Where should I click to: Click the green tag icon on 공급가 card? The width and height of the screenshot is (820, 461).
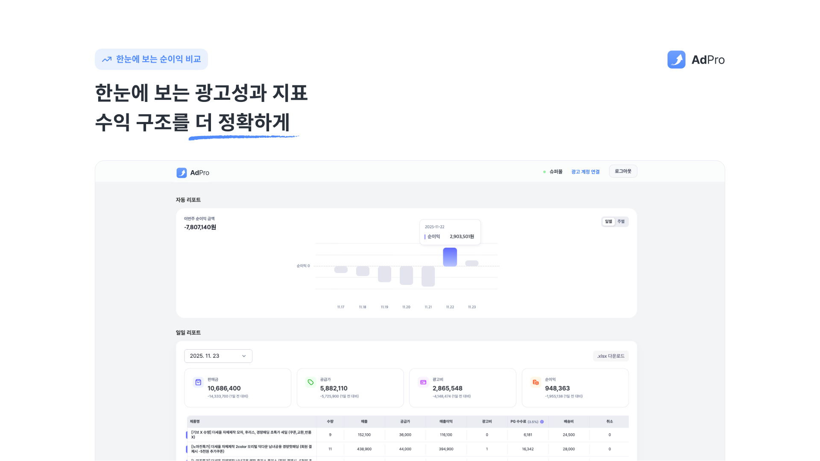[x=310, y=382]
